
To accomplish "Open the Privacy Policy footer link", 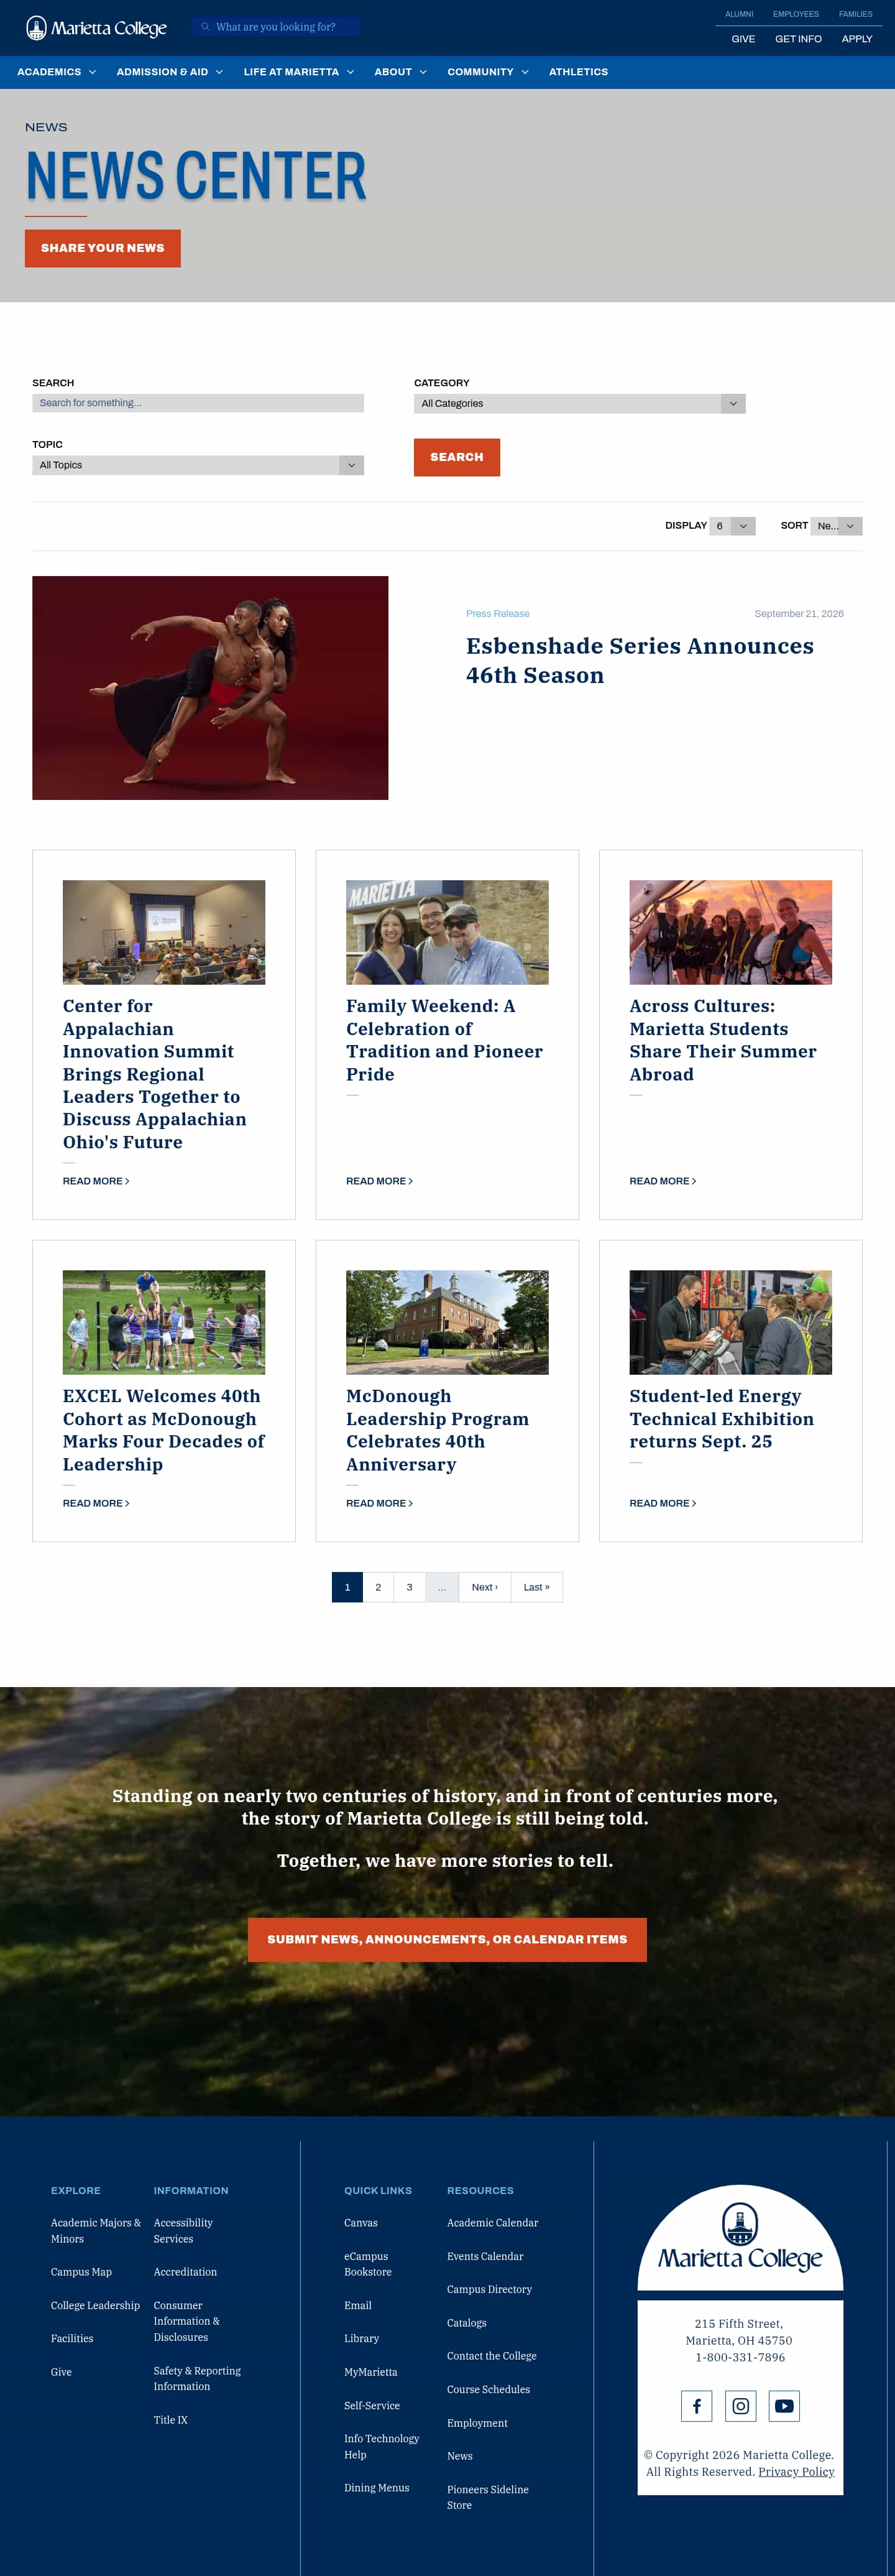I will click(796, 2471).
